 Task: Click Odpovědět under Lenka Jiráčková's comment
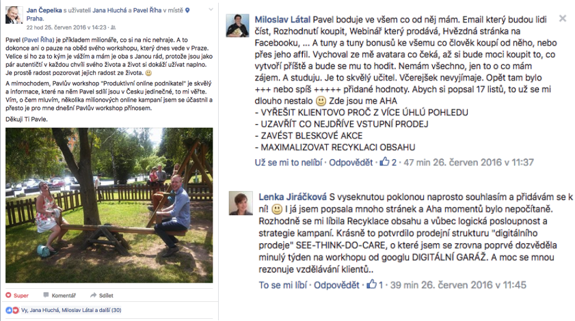click(336, 285)
